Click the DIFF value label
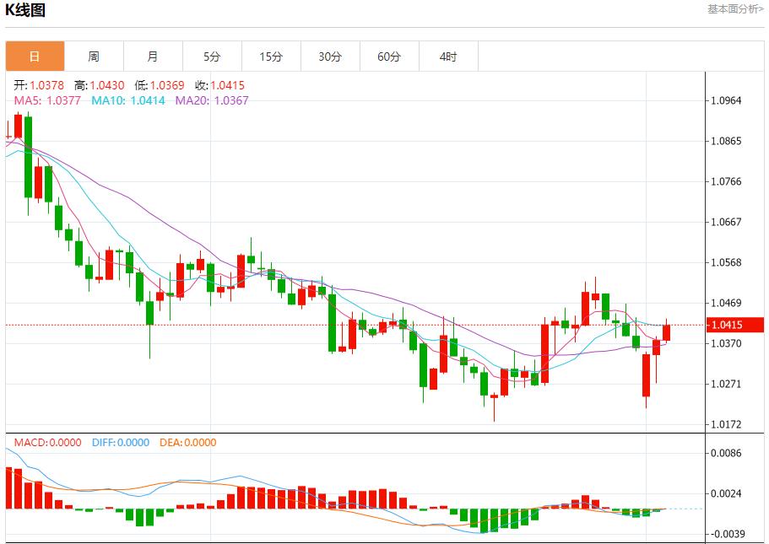769x544 pixels. (121, 442)
